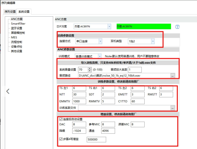Open the 耳机类型 dropdown
The width and height of the screenshot is (197, 149).
click(x=153, y=41)
